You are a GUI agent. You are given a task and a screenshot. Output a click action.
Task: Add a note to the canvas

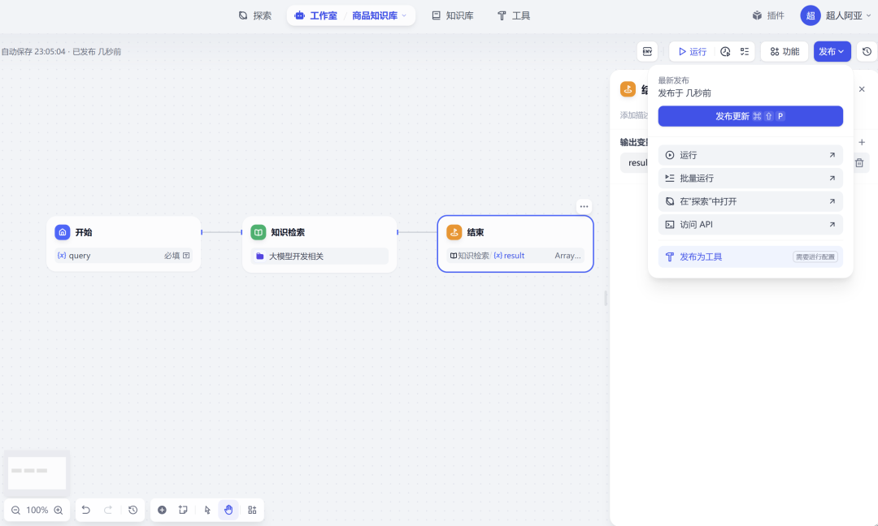184,510
